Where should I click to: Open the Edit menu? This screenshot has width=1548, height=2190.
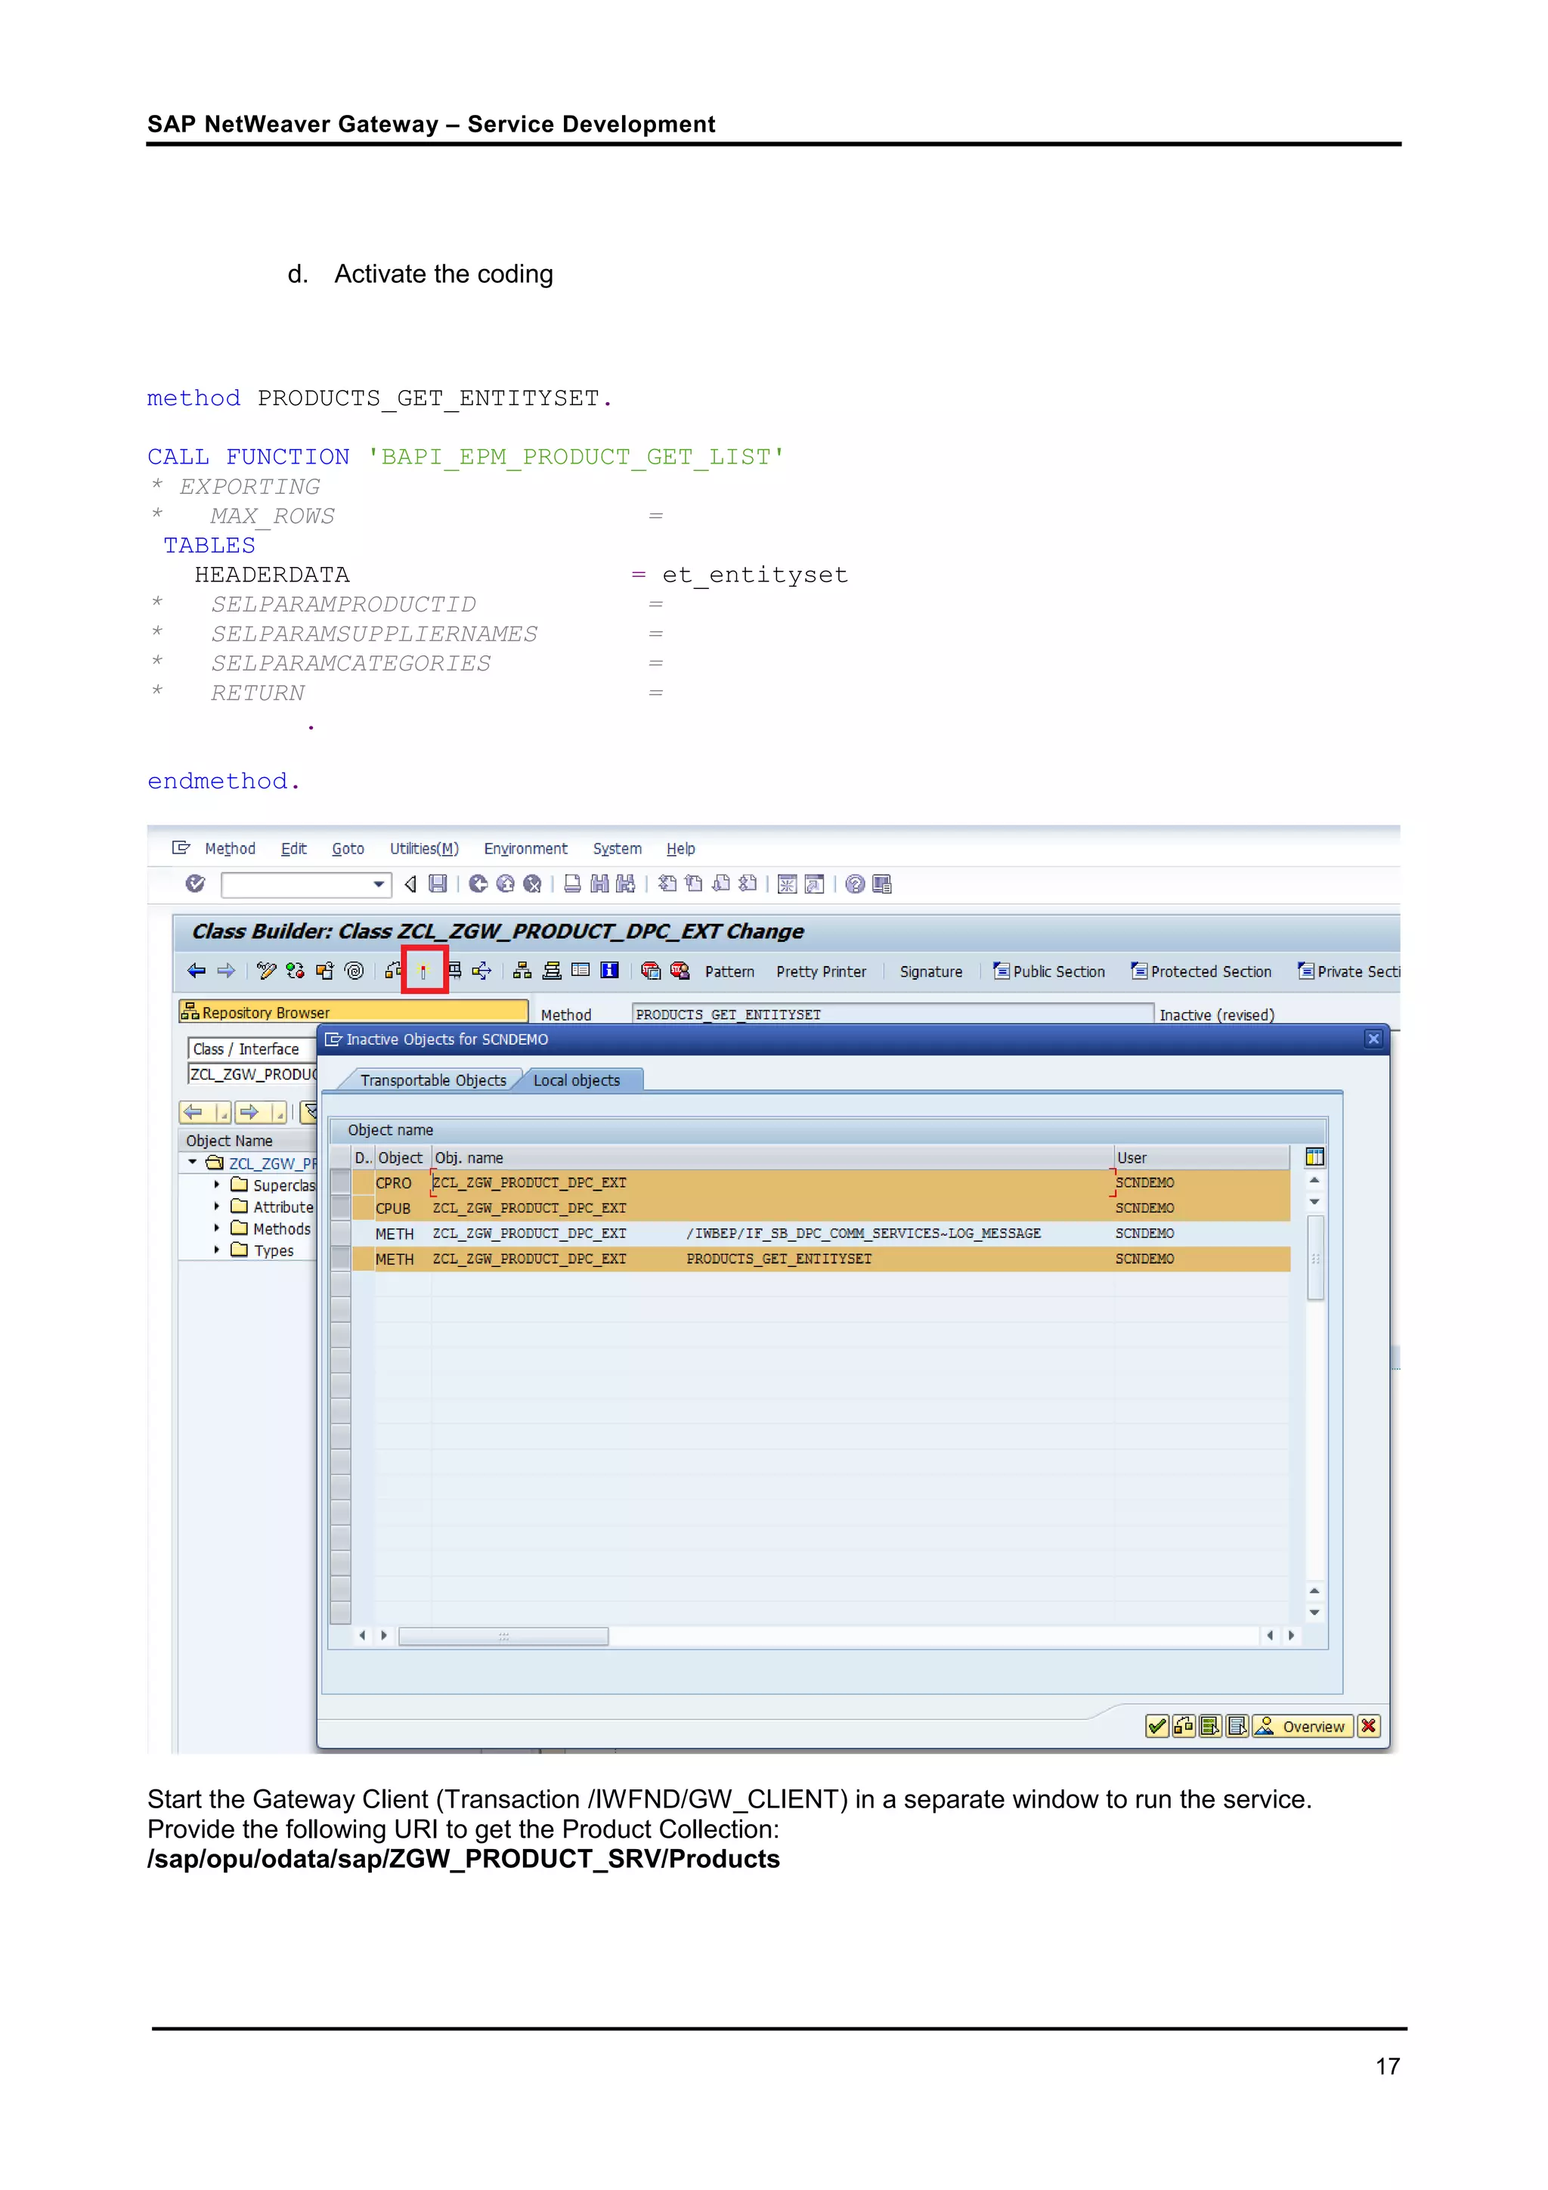[x=294, y=849]
